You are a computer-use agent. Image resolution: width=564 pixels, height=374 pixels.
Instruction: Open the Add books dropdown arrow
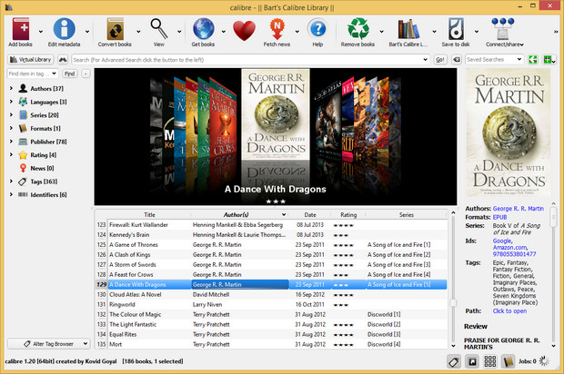[41, 32]
